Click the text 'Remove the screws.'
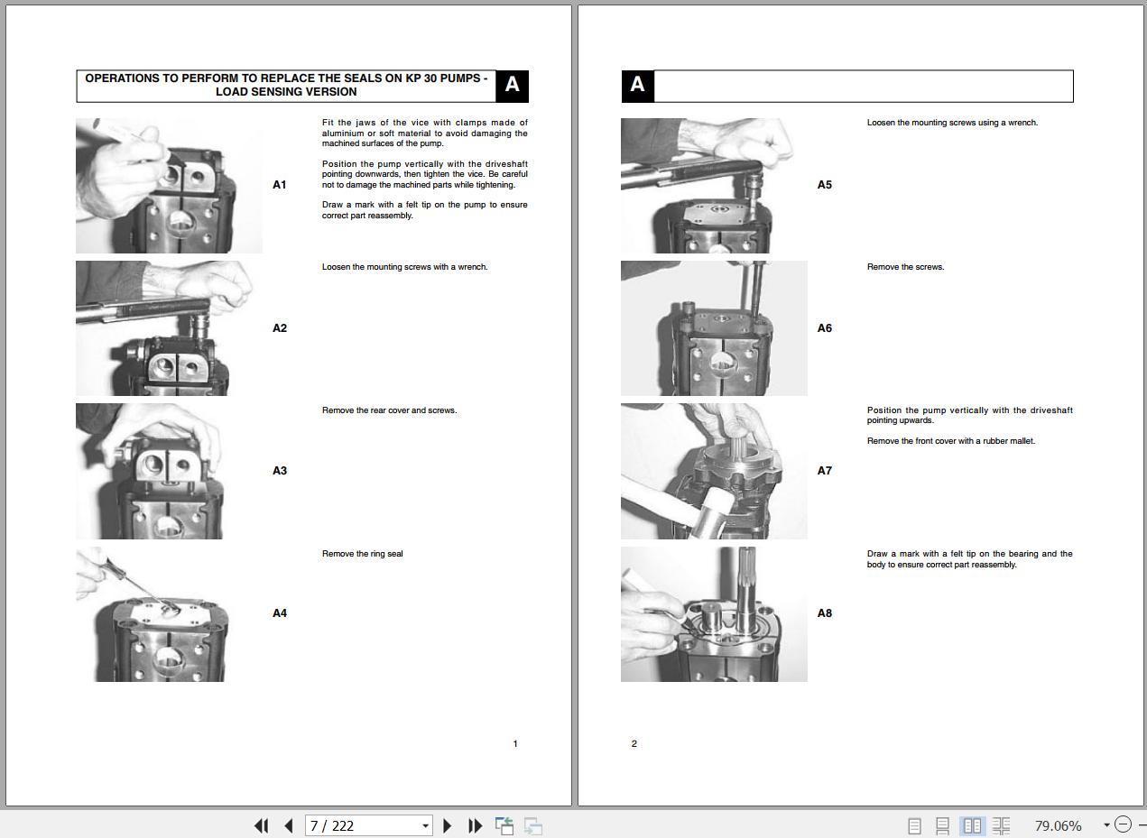1147x838 pixels. click(x=906, y=267)
